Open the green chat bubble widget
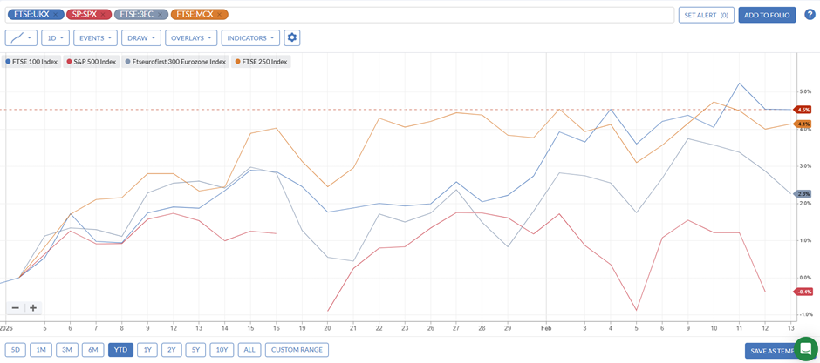Image resolution: width=820 pixels, height=363 pixels. click(x=805, y=349)
